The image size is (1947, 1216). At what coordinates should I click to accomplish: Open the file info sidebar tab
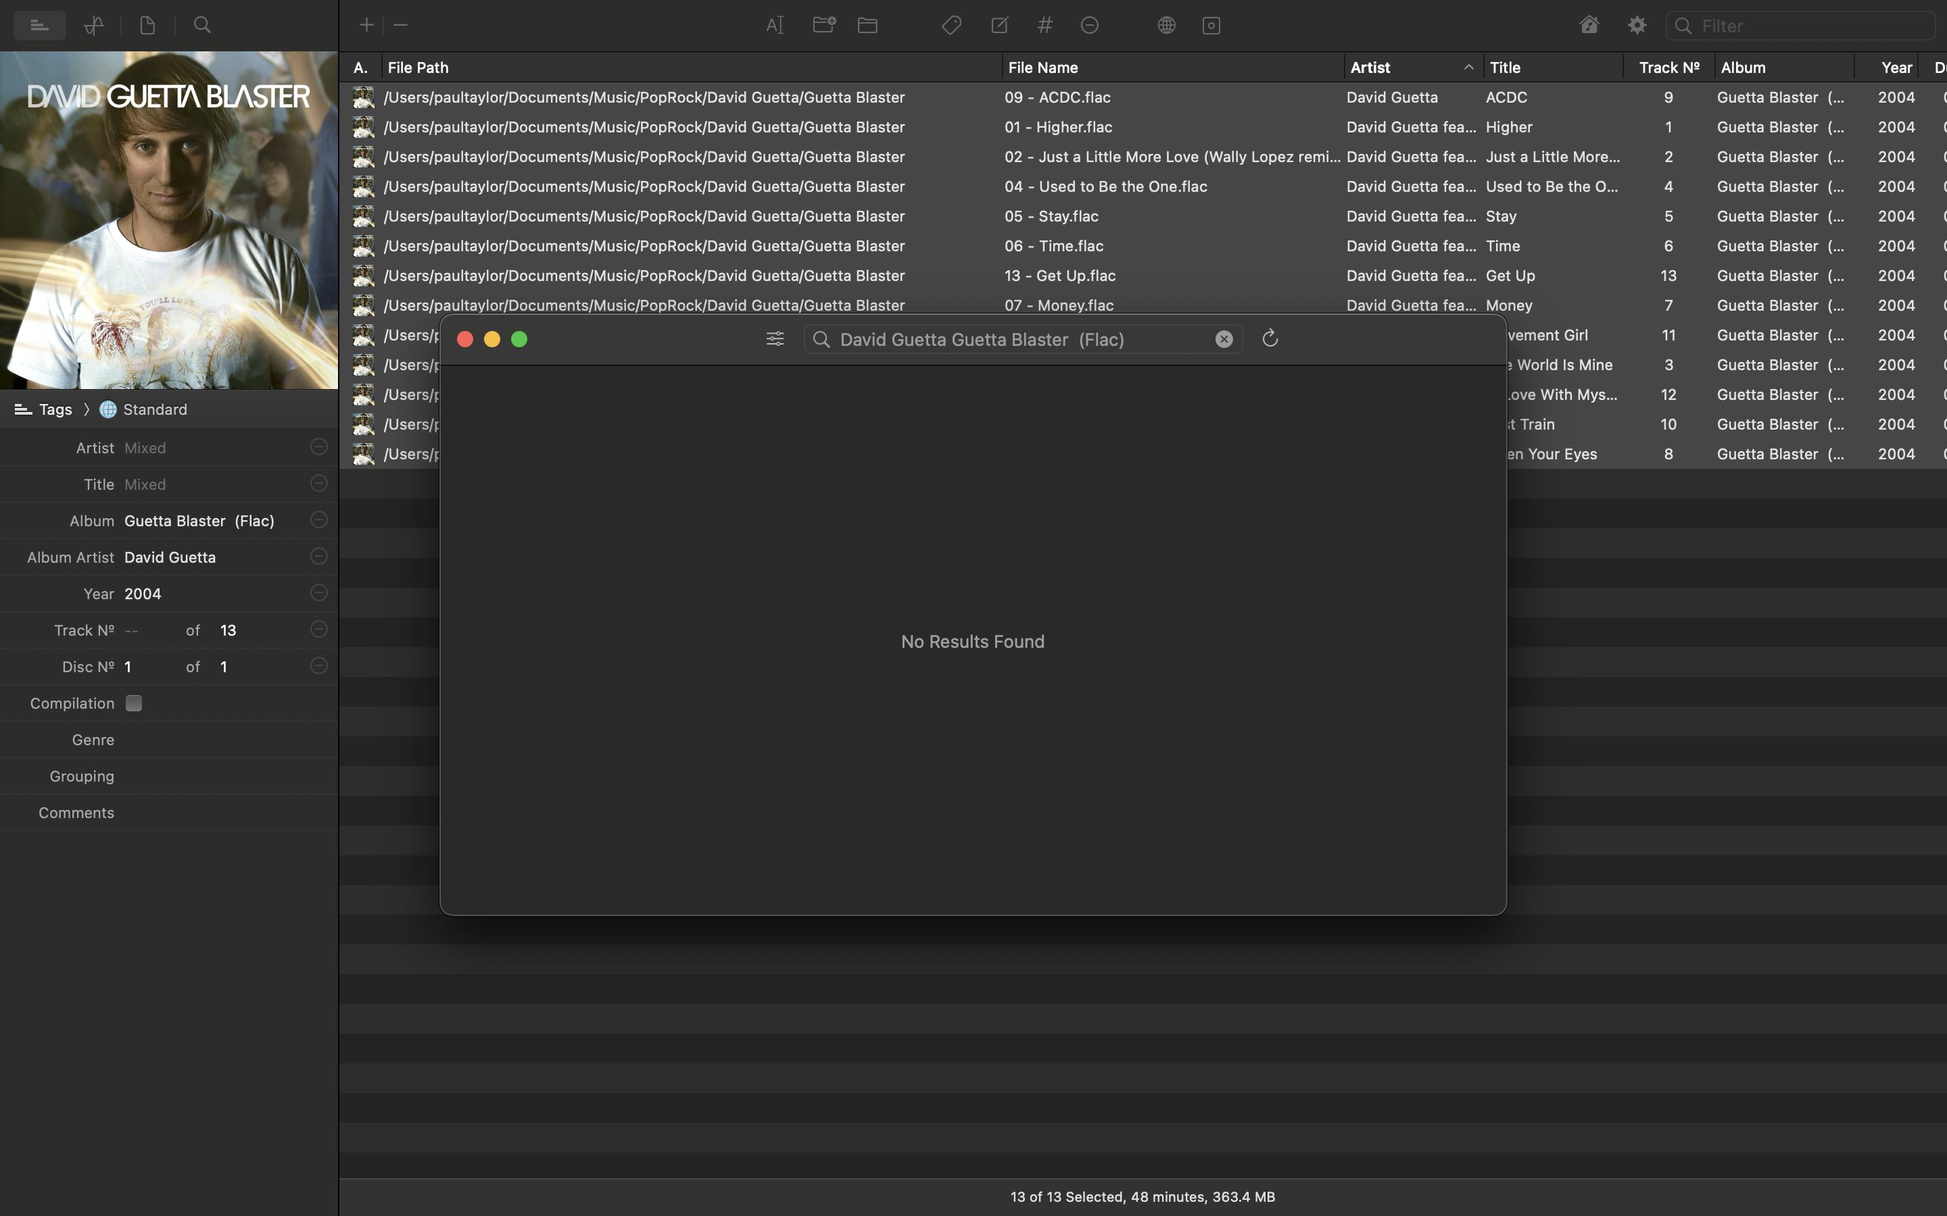click(147, 25)
